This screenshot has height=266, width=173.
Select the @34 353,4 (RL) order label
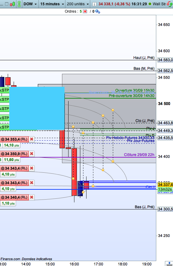tap(14, 139)
